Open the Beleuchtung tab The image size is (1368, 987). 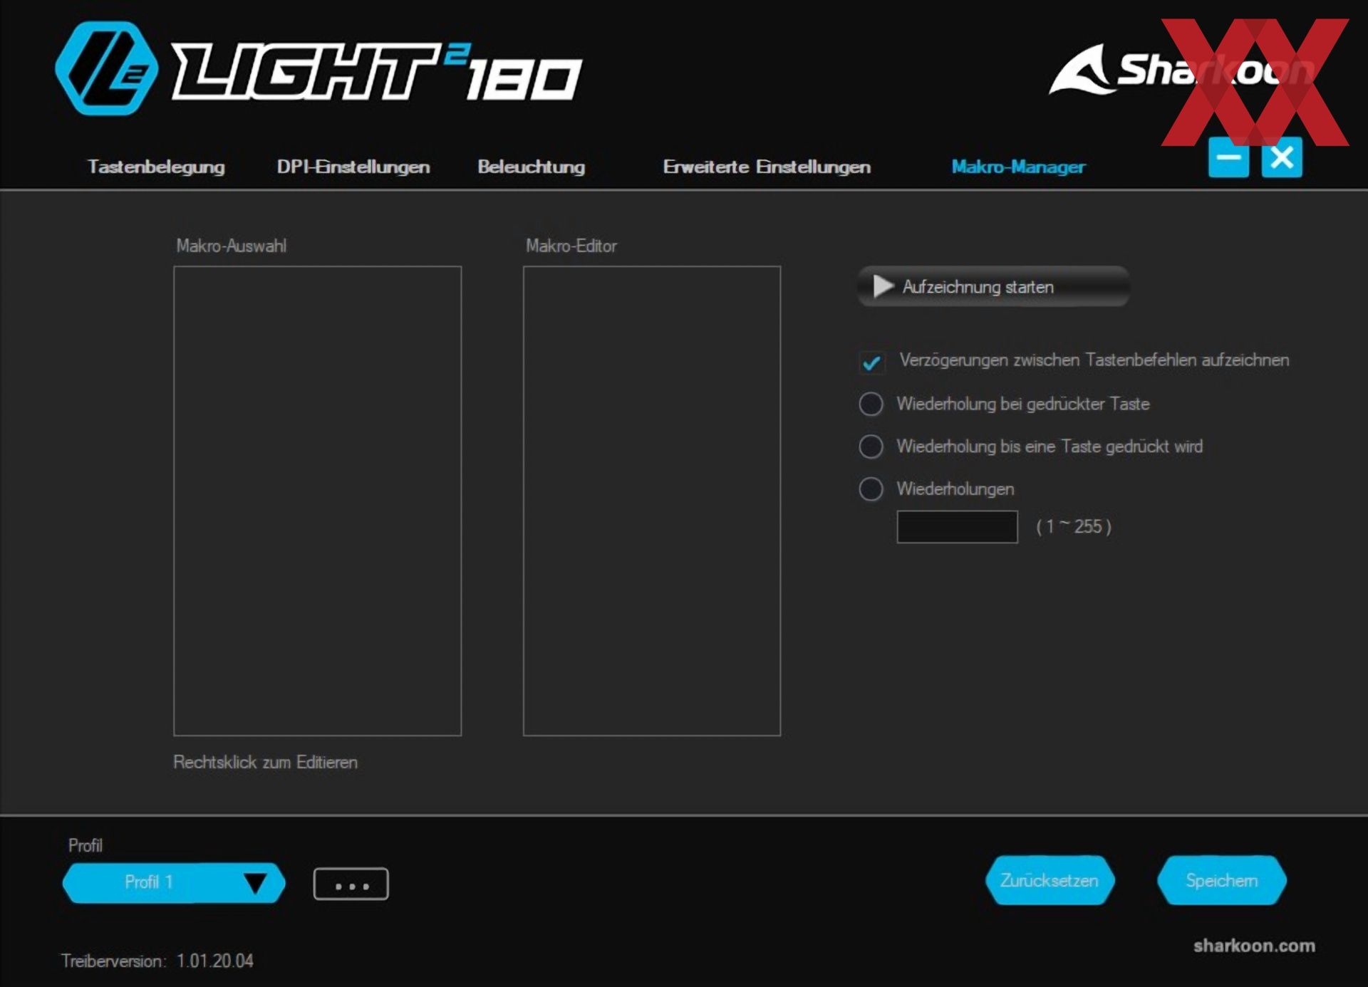click(532, 167)
